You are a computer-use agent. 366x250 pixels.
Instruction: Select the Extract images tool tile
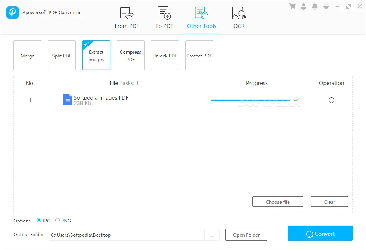[x=96, y=55]
